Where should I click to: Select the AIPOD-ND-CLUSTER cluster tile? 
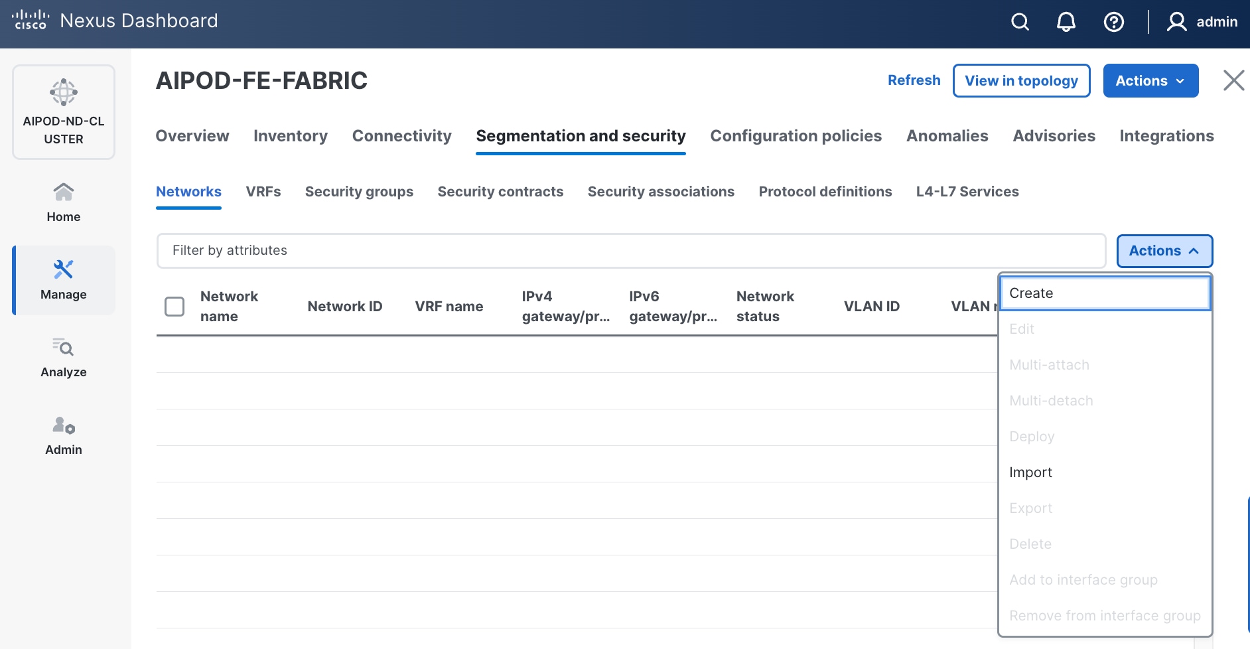click(64, 111)
